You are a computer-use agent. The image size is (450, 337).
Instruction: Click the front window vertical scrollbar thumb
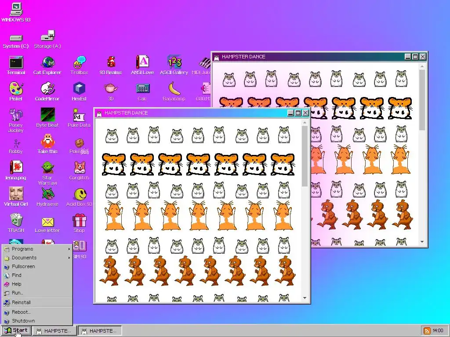point(305,156)
